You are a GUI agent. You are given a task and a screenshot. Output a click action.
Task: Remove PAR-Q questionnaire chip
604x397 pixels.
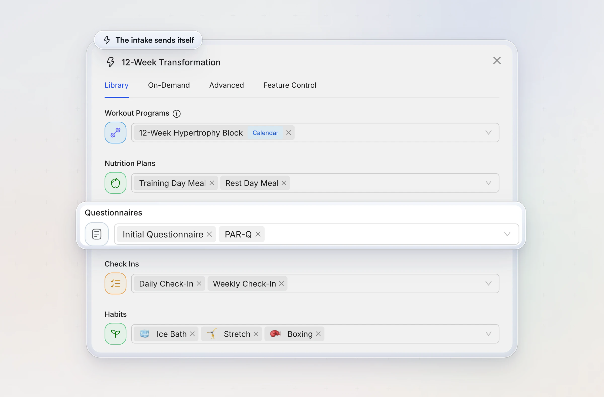258,234
